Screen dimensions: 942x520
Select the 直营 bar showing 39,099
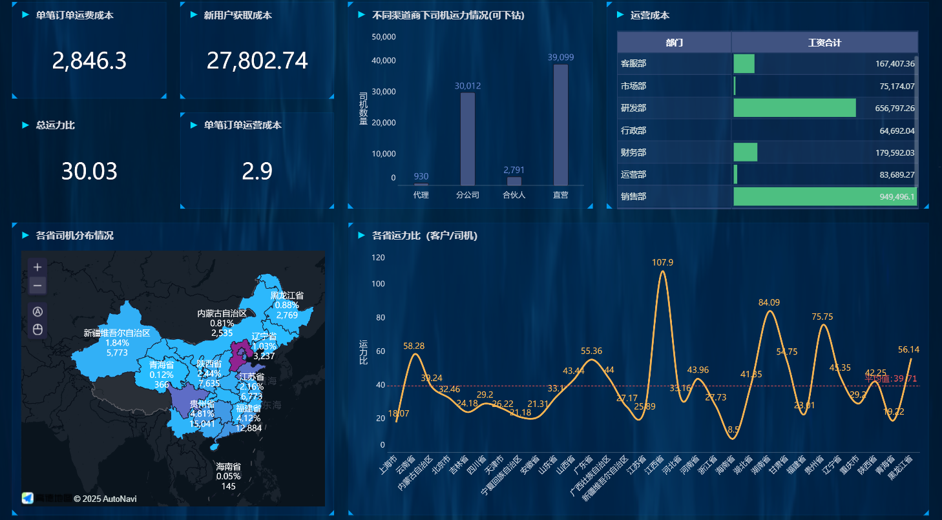pos(561,125)
